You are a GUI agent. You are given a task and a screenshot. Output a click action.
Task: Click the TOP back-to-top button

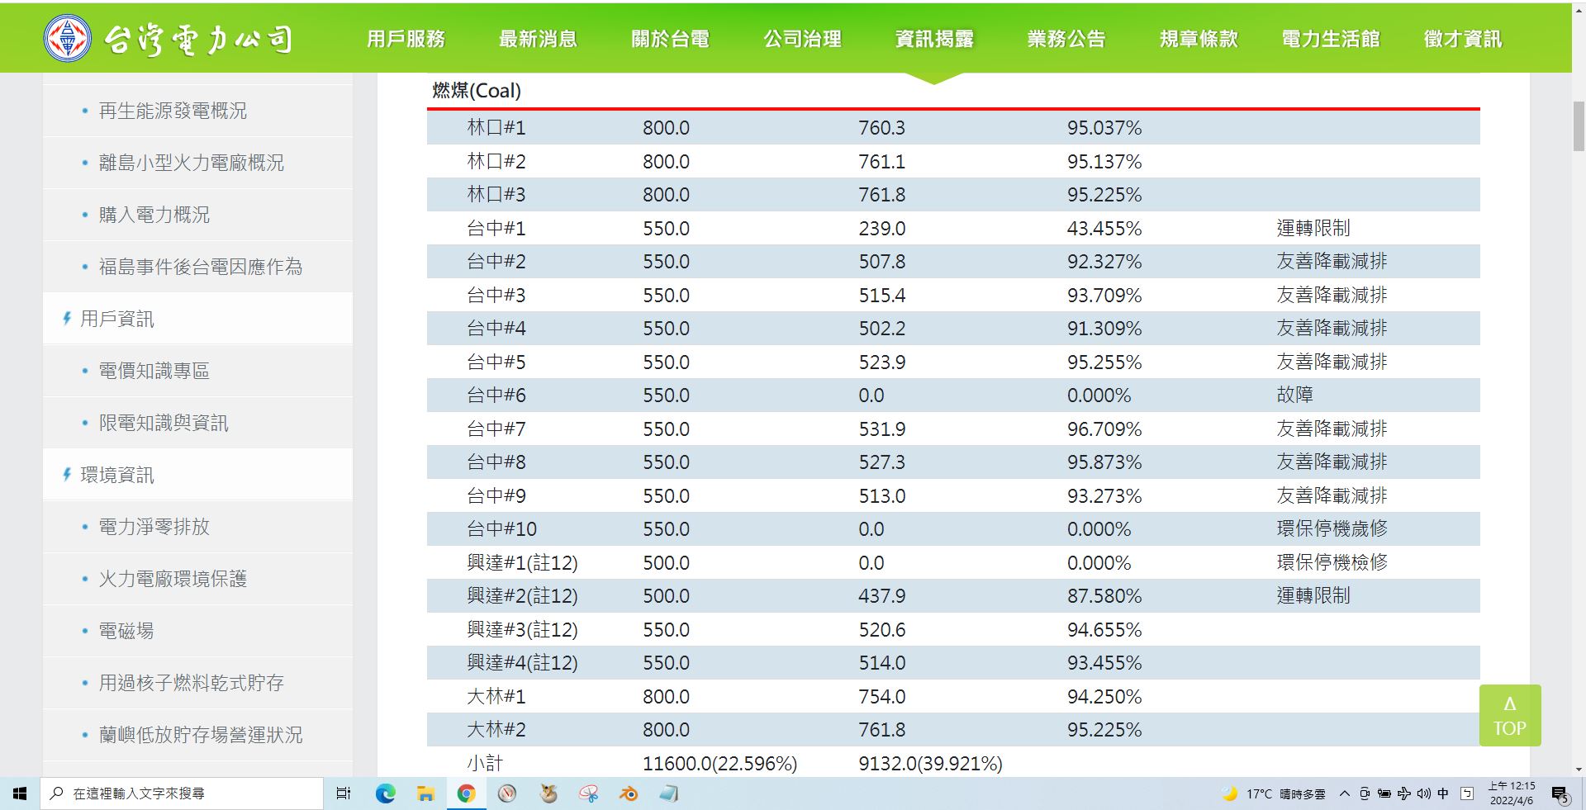[1510, 716]
